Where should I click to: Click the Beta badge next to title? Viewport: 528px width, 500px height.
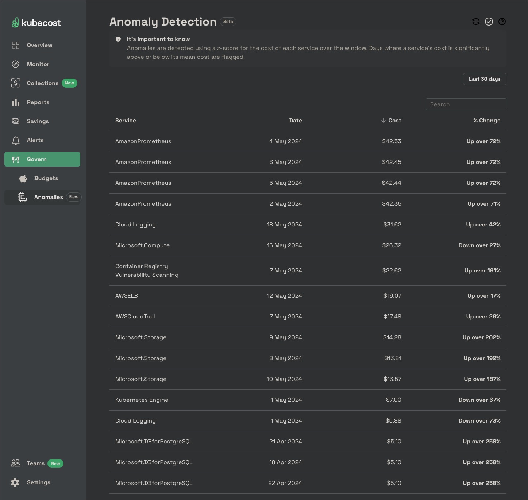pyautogui.click(x=228, y=22)
